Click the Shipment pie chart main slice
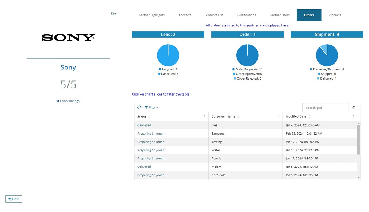This screenshot has height=212, width=369. point(328,58)
